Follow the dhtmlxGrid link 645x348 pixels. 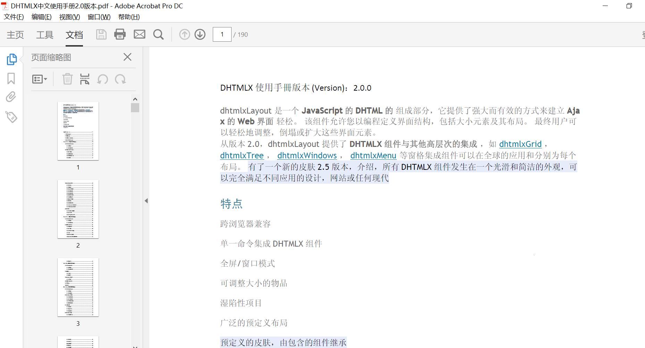click(520, 144)
